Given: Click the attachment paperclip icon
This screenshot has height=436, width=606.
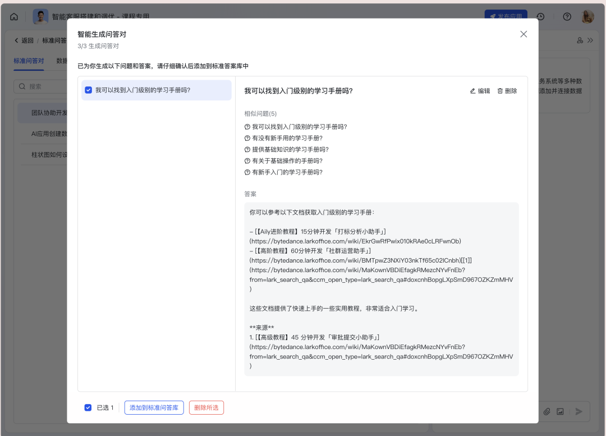Looking at the screenshot, I should point(547,412).
